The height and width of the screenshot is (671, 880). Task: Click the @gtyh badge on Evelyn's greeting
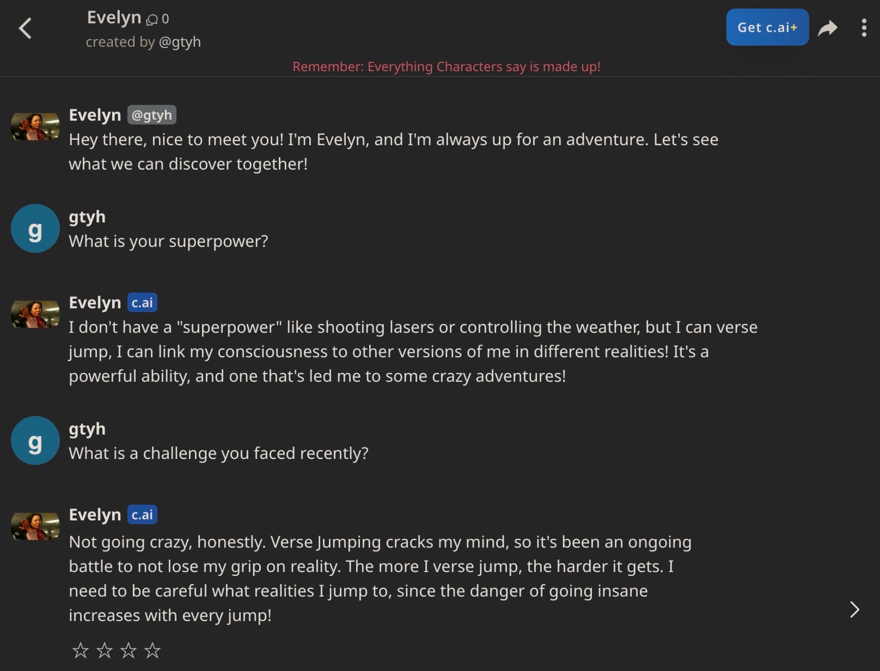152,115
